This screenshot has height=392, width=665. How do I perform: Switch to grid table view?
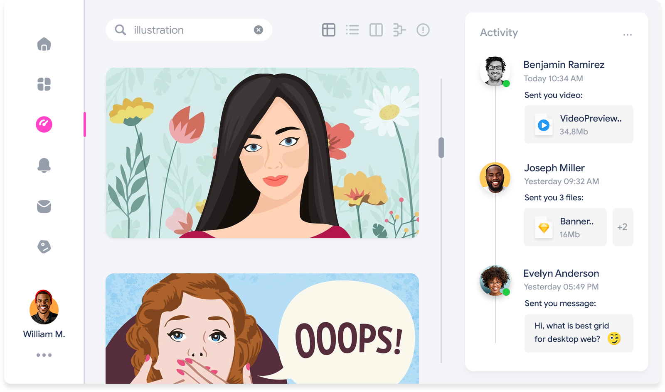(328, 30)
